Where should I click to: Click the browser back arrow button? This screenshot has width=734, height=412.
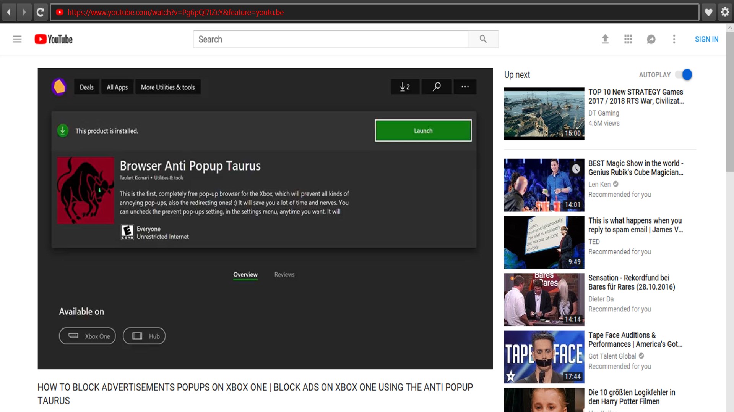point(9,12)
